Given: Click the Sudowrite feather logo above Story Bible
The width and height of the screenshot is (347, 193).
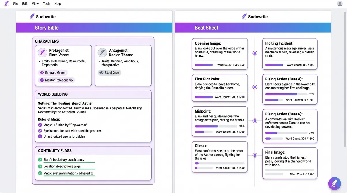Looking at the screenshot, I should click(x=32, y=17).
